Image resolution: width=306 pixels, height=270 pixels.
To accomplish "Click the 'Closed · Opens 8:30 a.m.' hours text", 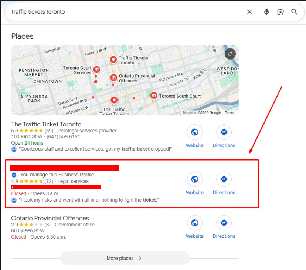I will 38,237.
